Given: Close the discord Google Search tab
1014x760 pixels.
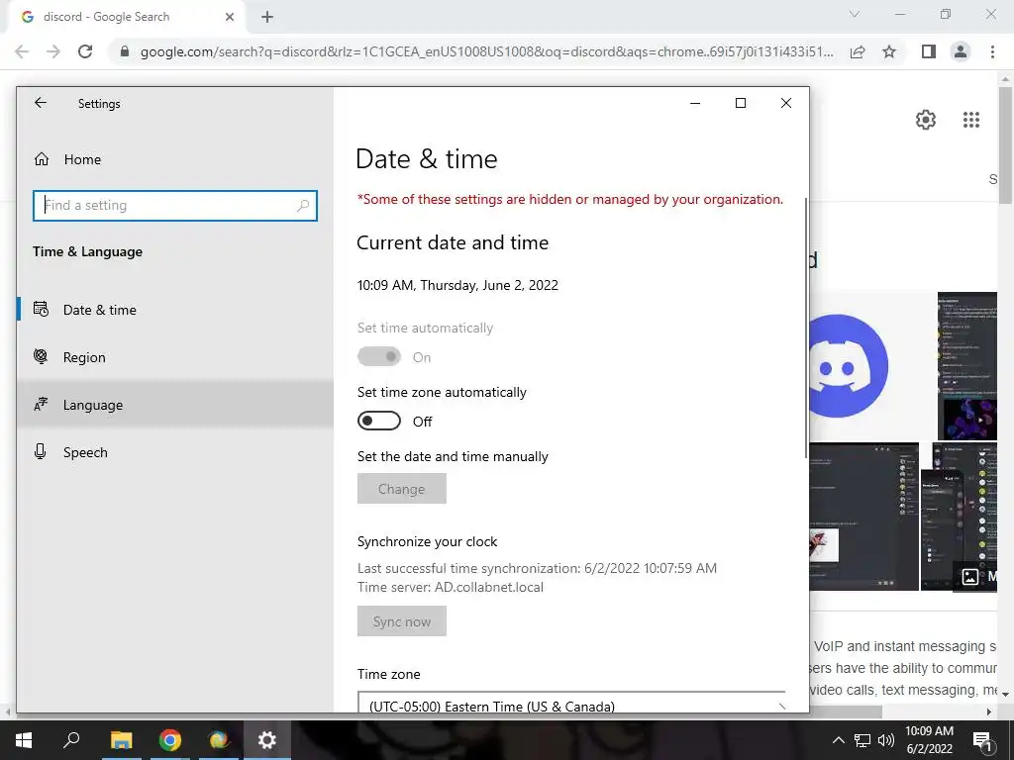Looking at the screenshot, I should tap(230, 17).
